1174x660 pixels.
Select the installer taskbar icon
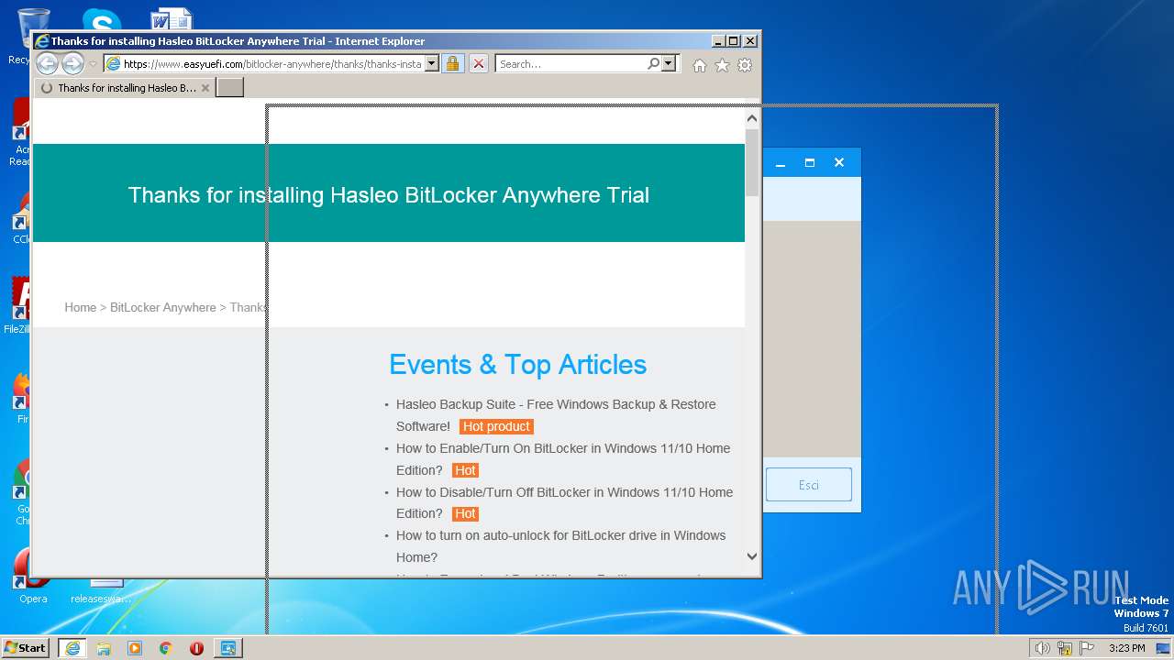coord(227,648)
